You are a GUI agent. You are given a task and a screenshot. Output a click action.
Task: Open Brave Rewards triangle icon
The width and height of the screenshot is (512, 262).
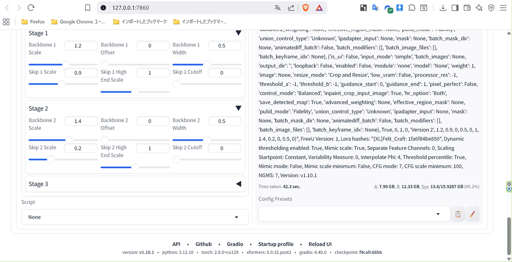[319, 7]
